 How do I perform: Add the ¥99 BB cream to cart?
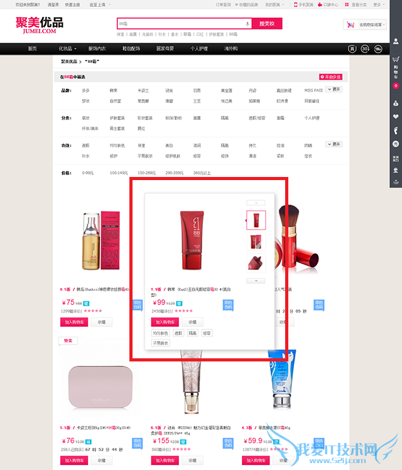(165, 323)
